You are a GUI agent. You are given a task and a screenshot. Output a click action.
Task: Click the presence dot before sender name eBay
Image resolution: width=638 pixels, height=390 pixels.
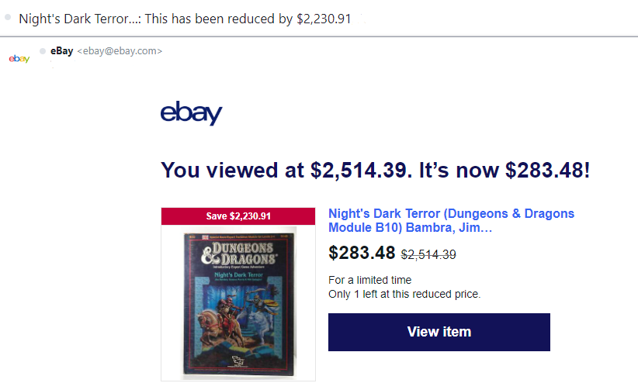[43, 51]
